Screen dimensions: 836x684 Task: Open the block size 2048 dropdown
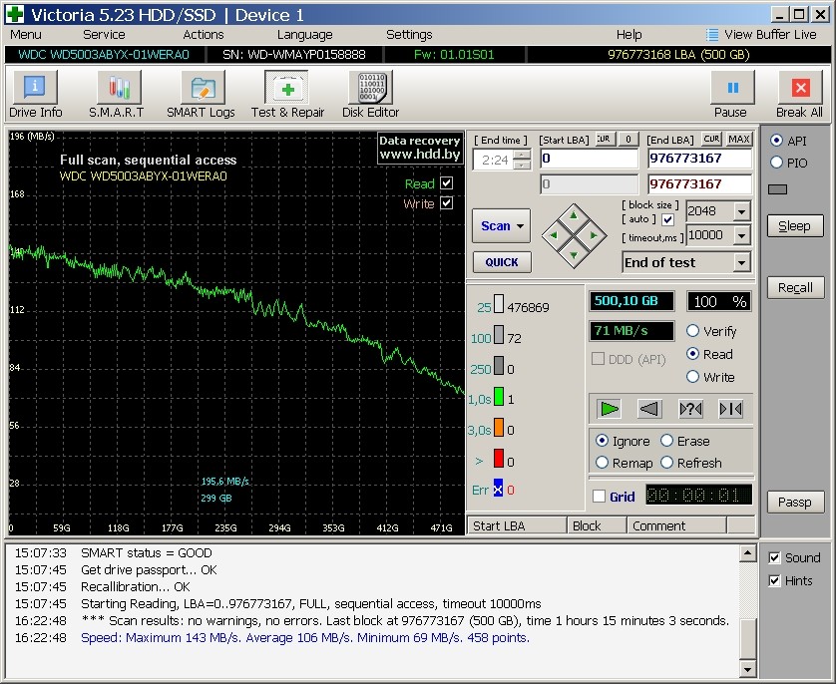coord(741,211)
